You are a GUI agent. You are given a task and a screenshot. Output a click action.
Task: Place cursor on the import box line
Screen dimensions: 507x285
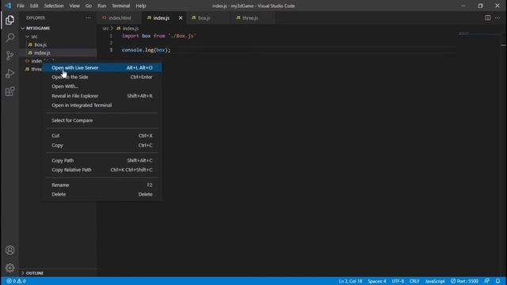(158, 36)
